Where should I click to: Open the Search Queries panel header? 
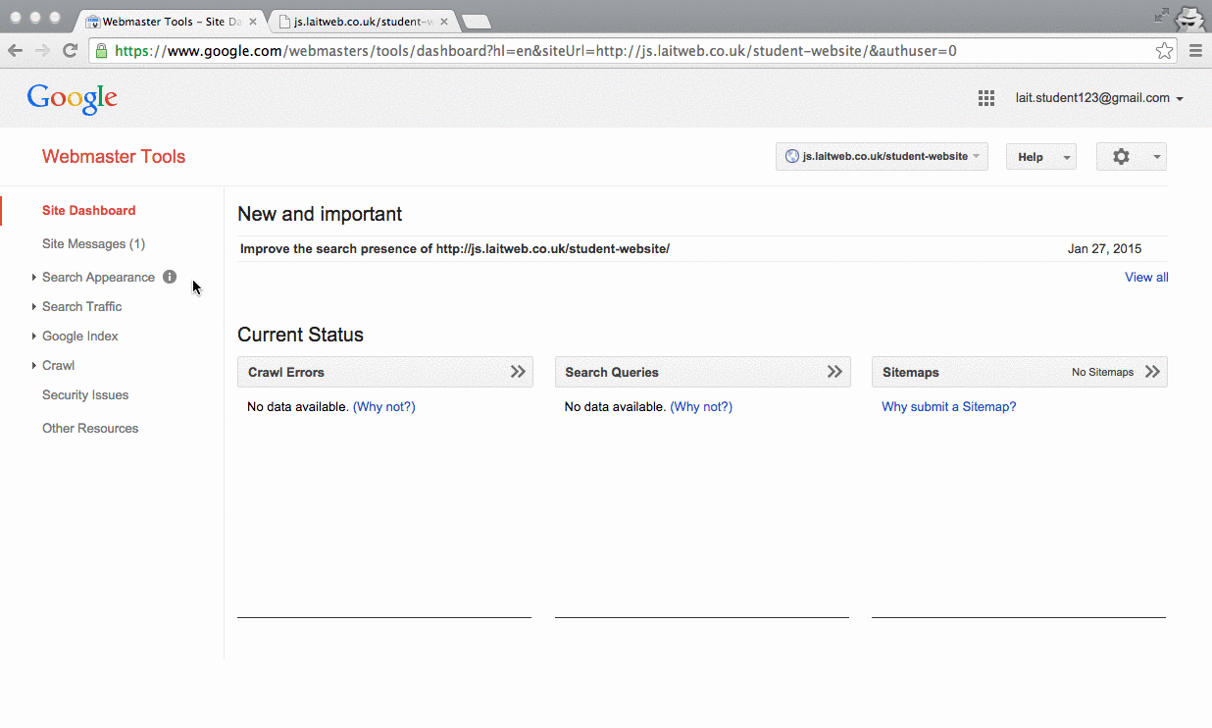[702, 372]
